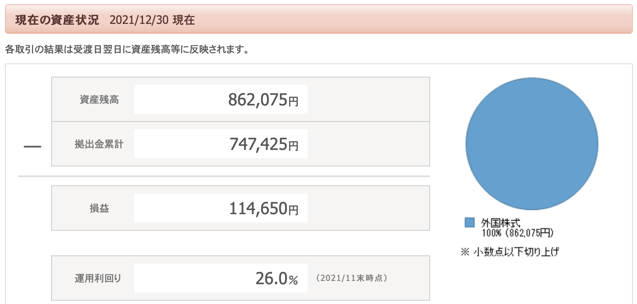637x304 pixels.
Task: Click the 運用利回り label
Action: [98, 278]
